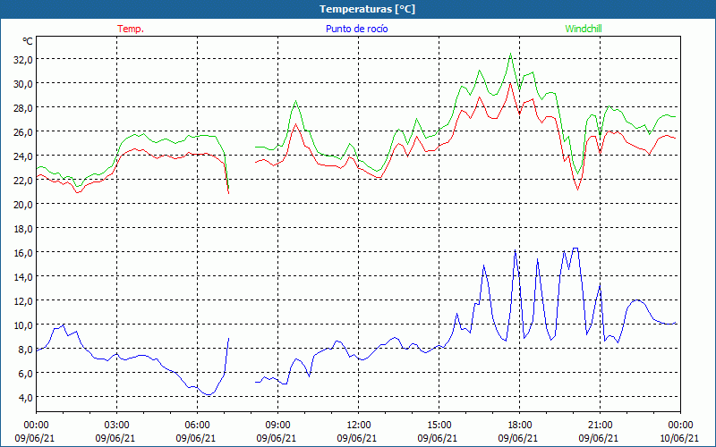Click the '20,0' y-axis value

23,205
